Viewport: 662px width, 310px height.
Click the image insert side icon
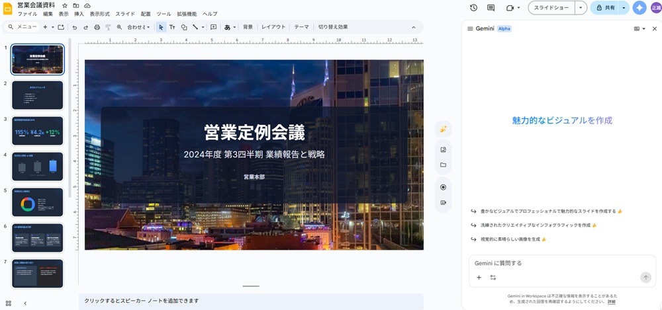(443, 149)
